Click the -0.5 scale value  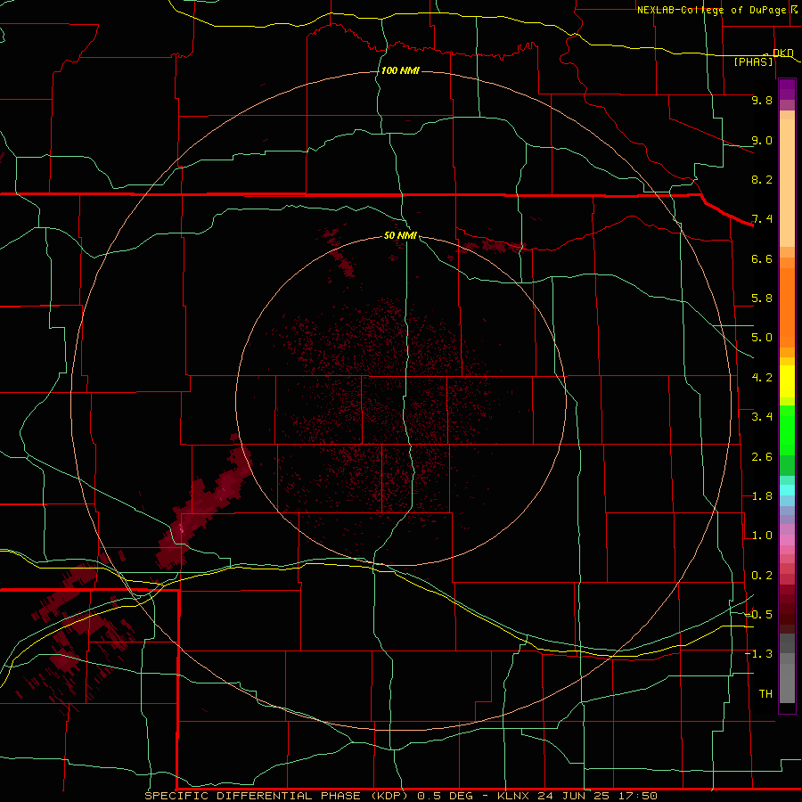pyautogui.click(x=758, y=615)
